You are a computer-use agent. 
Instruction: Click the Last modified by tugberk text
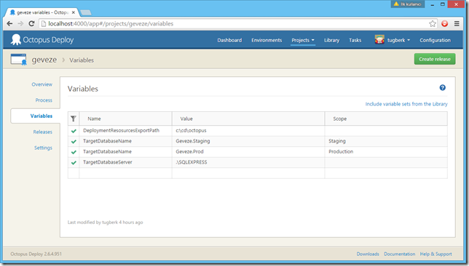point(106,222)
